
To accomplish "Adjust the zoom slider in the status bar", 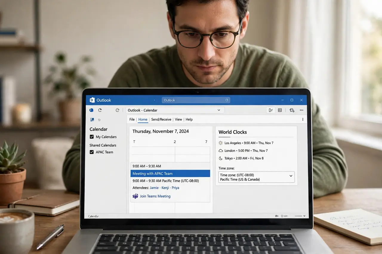I will coord(298,216).
